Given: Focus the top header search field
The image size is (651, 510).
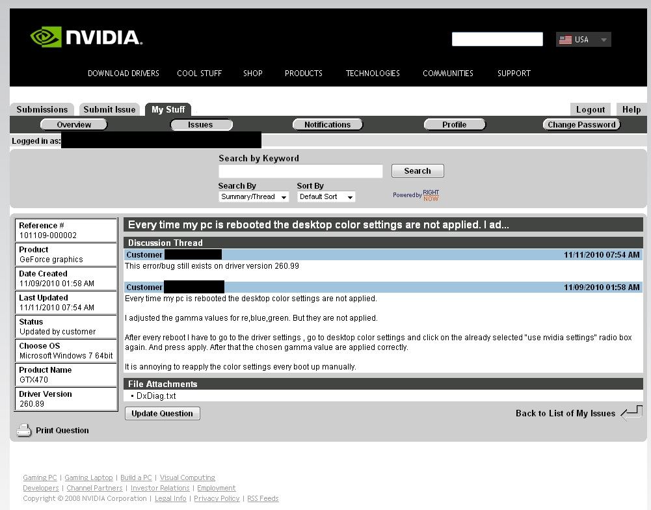Looking at the screenshot, I should 498,39.
